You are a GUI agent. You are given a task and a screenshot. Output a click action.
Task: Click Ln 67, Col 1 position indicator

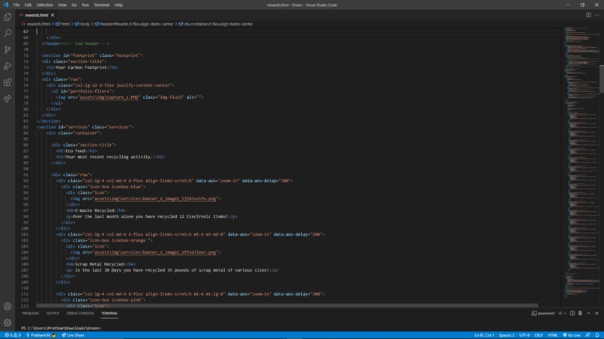click(484, 335)
